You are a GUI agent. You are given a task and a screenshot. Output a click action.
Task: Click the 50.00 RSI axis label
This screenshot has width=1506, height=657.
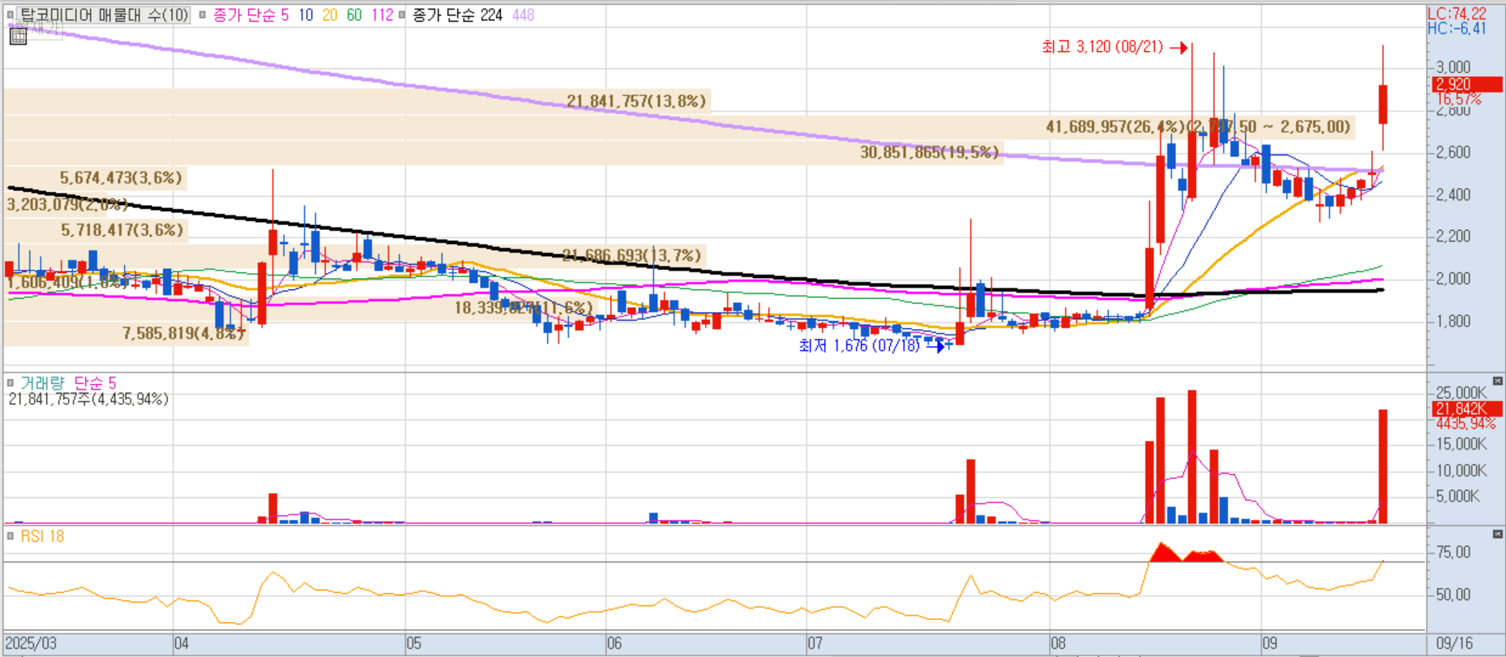tap(1453, 595)
